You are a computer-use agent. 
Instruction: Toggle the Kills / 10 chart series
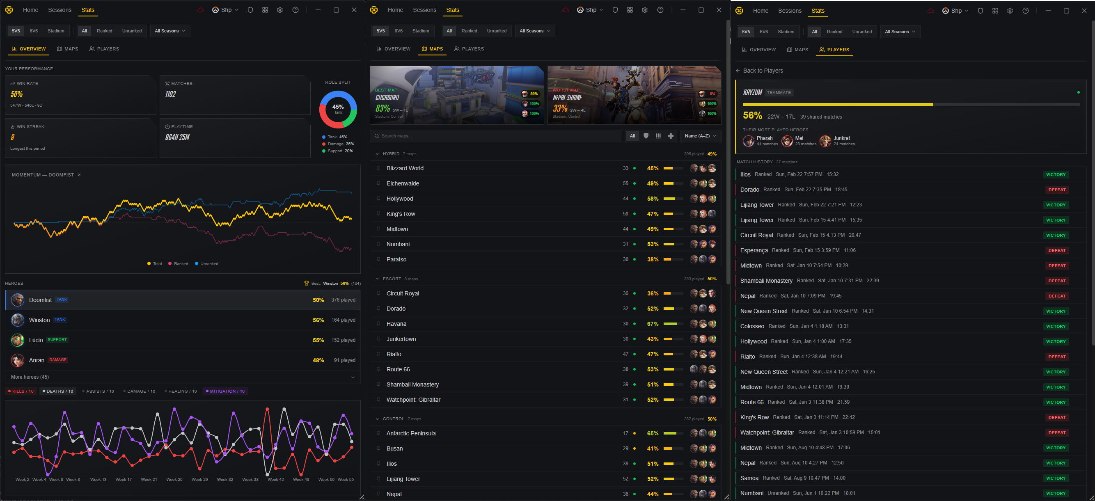click(x=21, y=391)
